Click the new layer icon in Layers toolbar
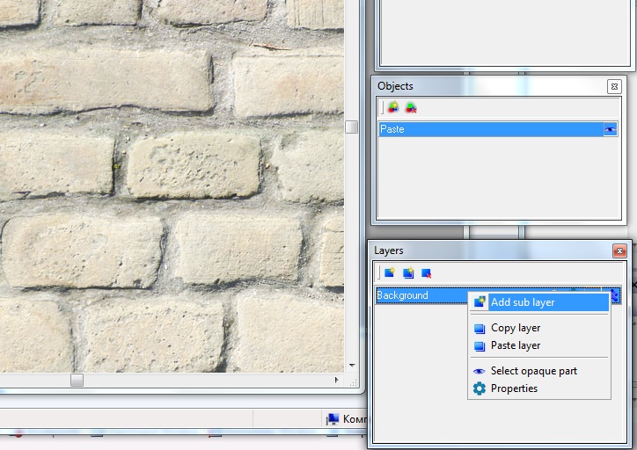The width and height of the screenshot is (637, 450). (x=390, y=273)
